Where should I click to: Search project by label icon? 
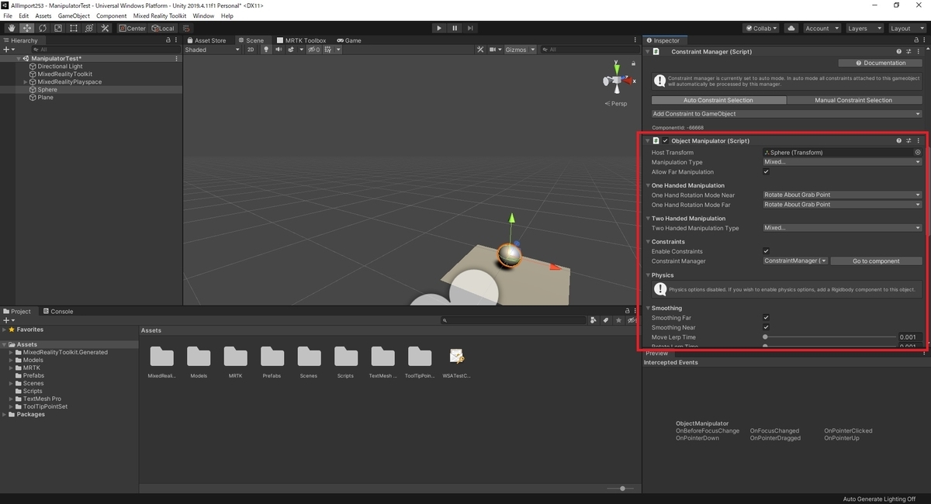click(606, 319)
